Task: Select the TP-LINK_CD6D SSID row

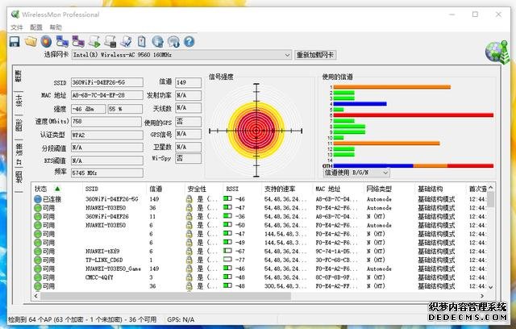Action: pos(104,260)
